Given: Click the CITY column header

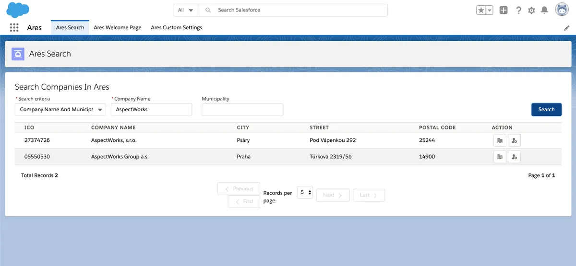Looking at the screenshot, I should click(x=243, y=127).
